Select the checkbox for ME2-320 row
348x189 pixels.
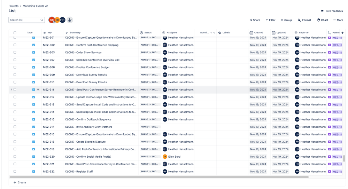pyautogui.click(x=15, y=157)
